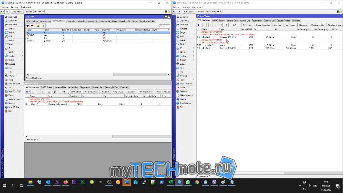Viewport: 343px width, 193px height.
Task: Click Redo arrow in left WinBox toolbar
Action: point(7,11)
